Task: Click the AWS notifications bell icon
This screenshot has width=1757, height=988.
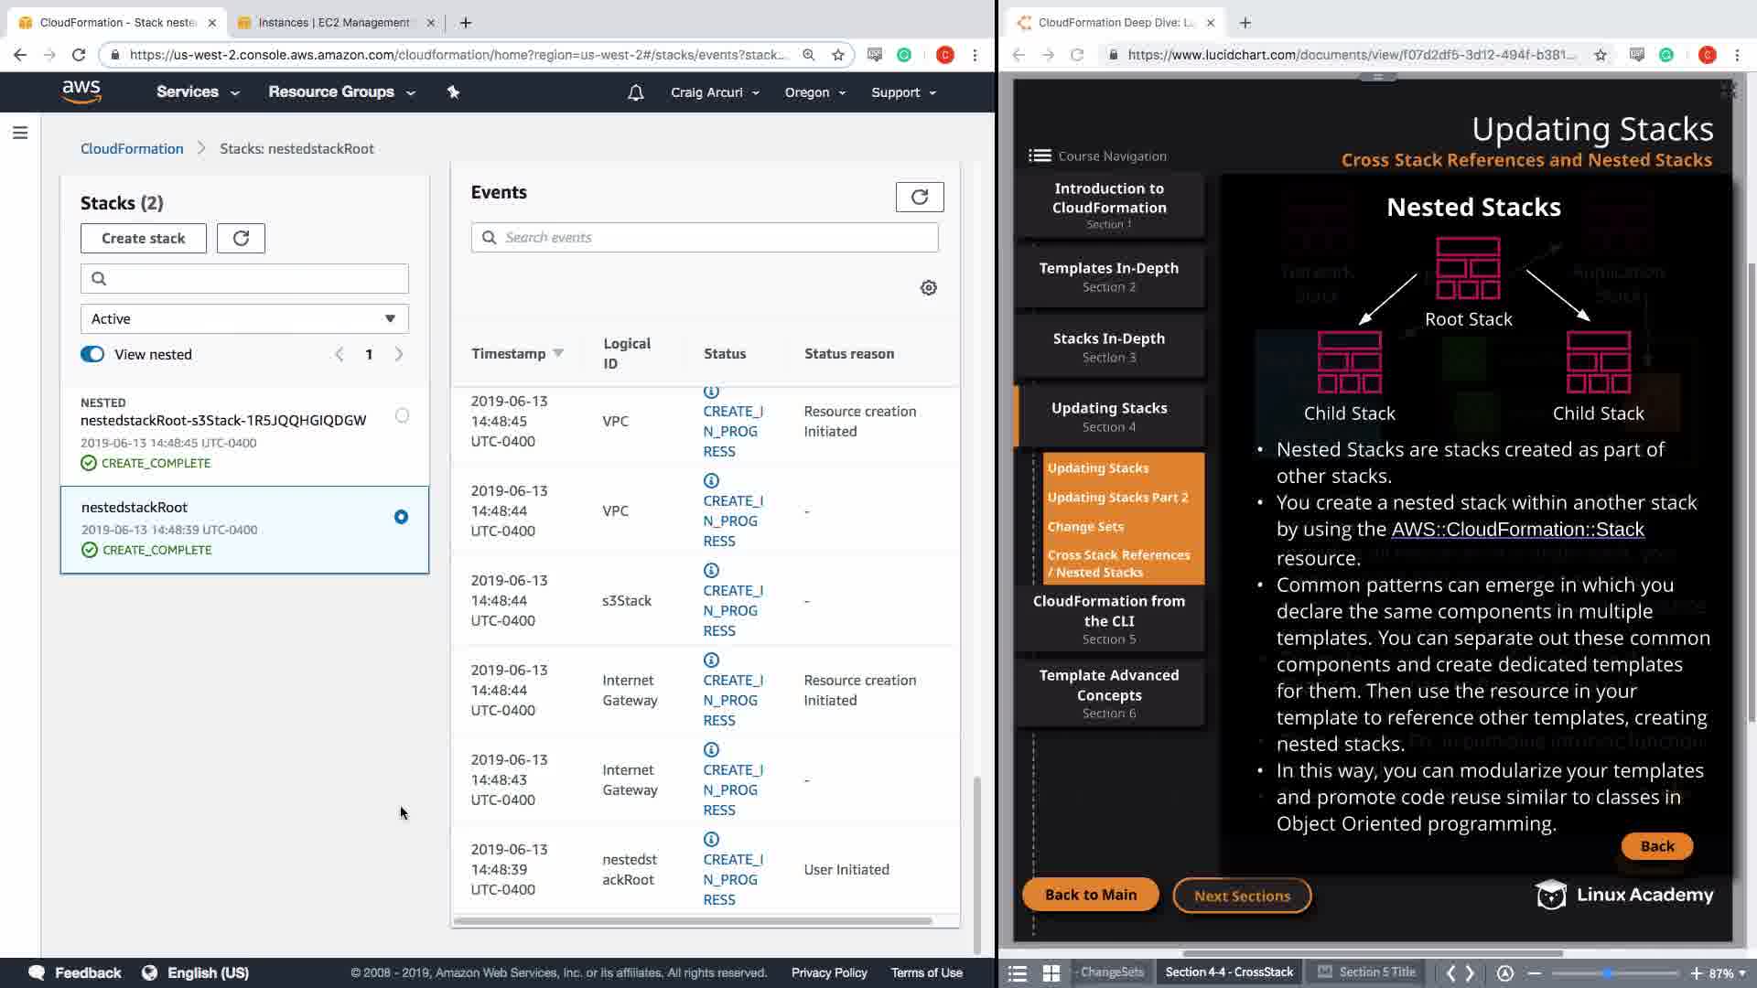Action: click(635, 92)
